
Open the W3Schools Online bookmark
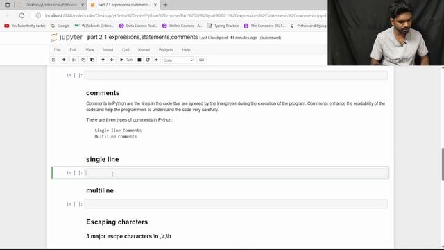[x=94, y=26]
